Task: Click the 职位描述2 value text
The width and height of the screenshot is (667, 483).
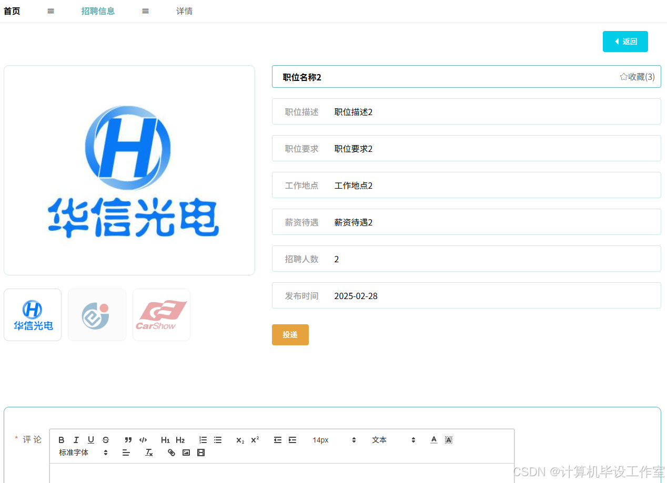Action: tap(353, 112)
